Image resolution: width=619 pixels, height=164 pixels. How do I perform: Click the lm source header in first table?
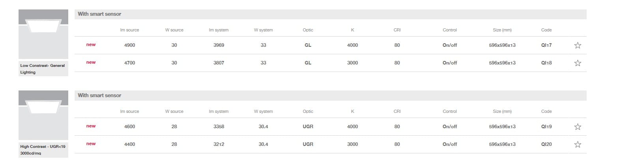tap(129, 30)
